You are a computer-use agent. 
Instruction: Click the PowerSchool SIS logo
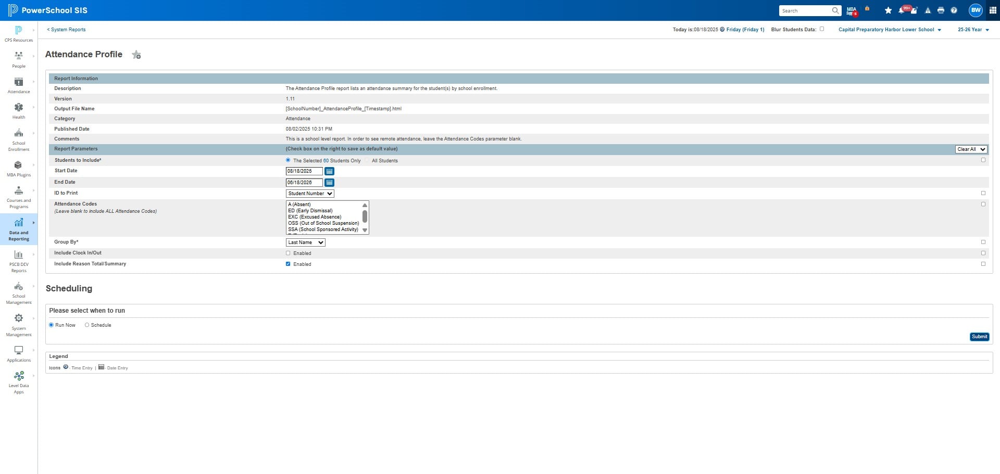point(47,10)
